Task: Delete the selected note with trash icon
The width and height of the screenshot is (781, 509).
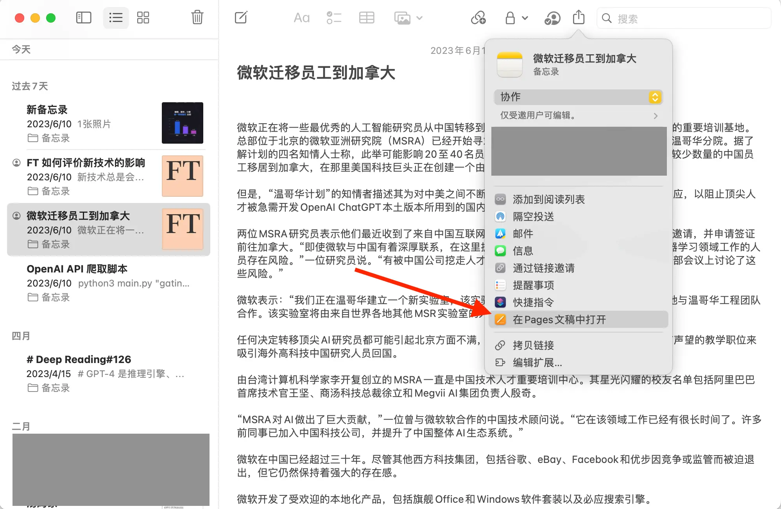Action: tap(197, 18)
